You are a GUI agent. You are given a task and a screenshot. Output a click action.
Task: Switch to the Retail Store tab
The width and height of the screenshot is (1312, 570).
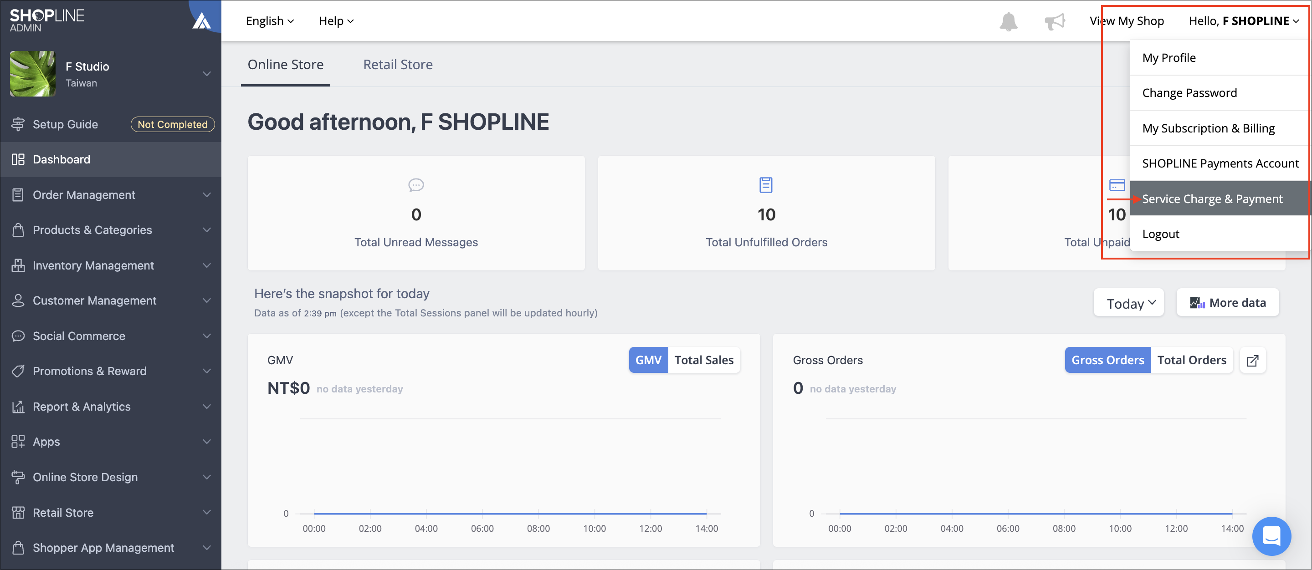(398, 65)
